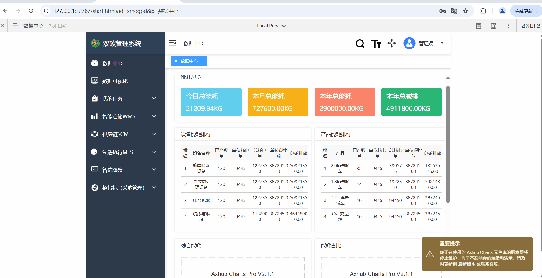542x278 pixels.
Task: Click the 能耗占比 panel title
Action: point(331,246)
